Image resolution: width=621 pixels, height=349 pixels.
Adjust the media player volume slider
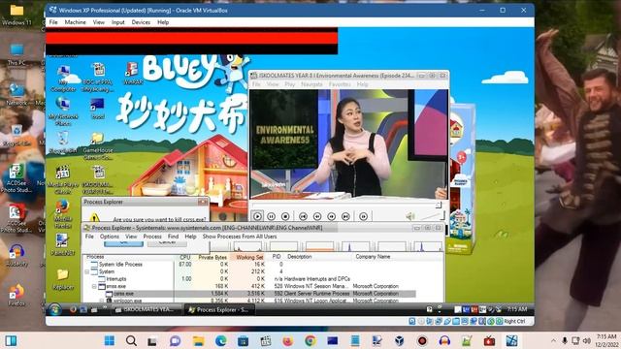click(x=432, y=216)
